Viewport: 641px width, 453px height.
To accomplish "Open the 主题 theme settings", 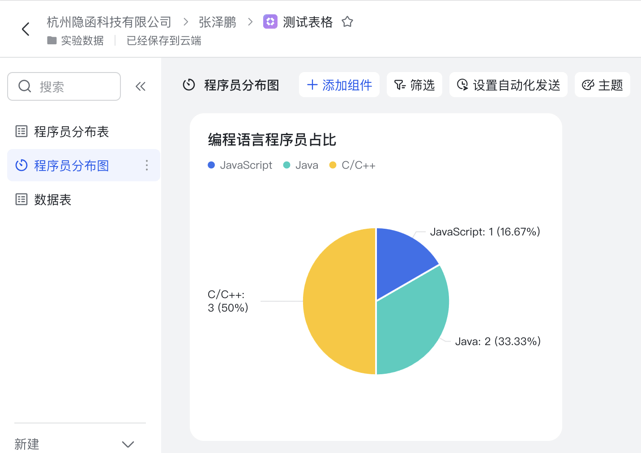I will [x=602, y=85].
